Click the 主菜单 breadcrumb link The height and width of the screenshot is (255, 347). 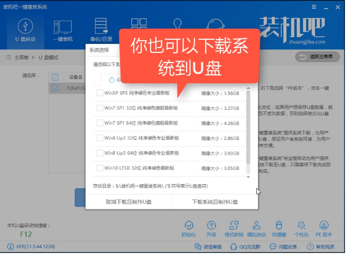tap(21, 58)
